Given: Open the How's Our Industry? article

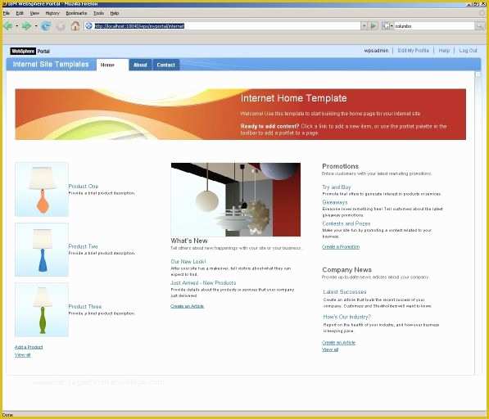Looking at the screenshot, I should [346, 317].
